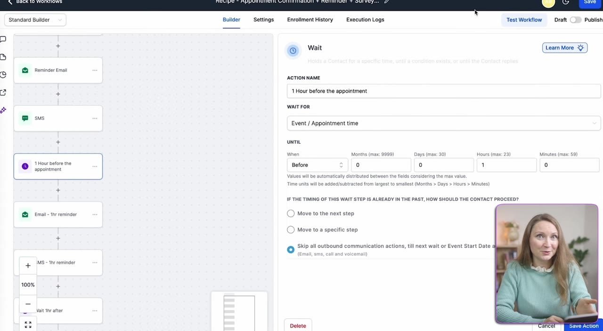Image resolution: width=603 pixels, height=331 pixels.
Task: Open the When Before dropdown
Action: point(318,165)
